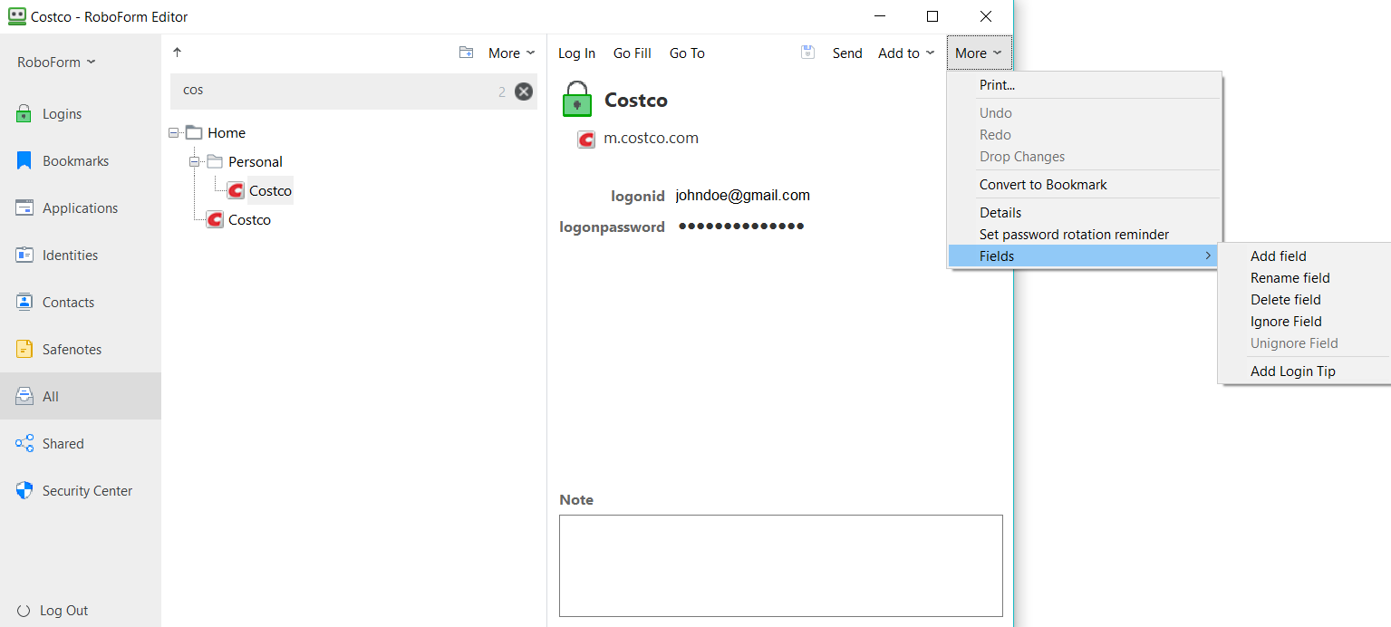This screenshot has height=627, width=1391.
Task: Collapse the Home tree node
Action: coord(173,133)
